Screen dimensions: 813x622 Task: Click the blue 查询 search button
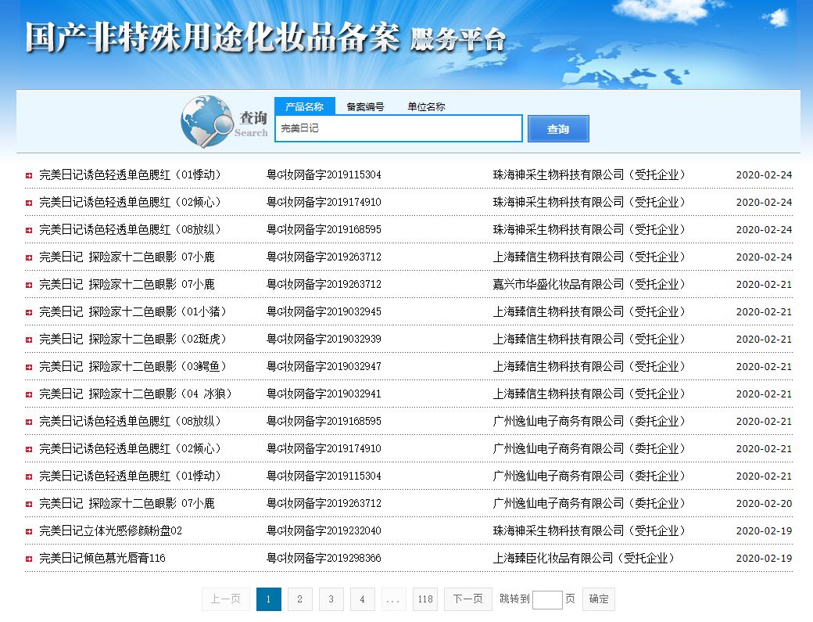coord(558,128)
